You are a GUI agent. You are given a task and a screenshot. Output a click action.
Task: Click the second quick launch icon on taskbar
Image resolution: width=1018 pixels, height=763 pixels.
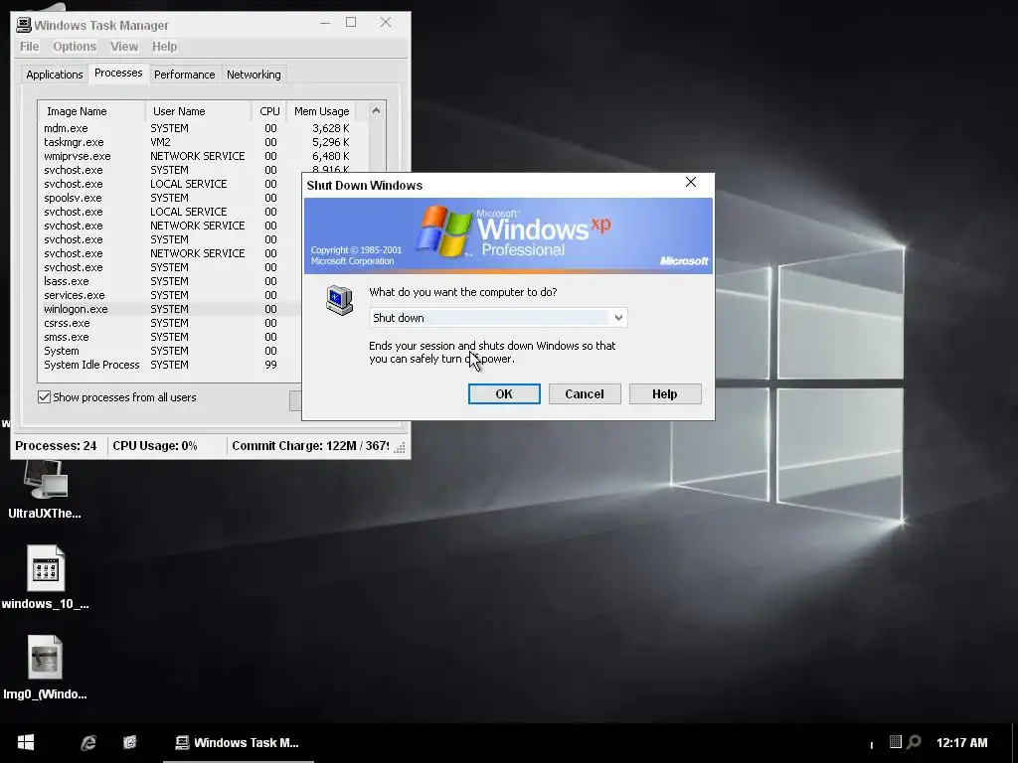(x=130, y=742)
